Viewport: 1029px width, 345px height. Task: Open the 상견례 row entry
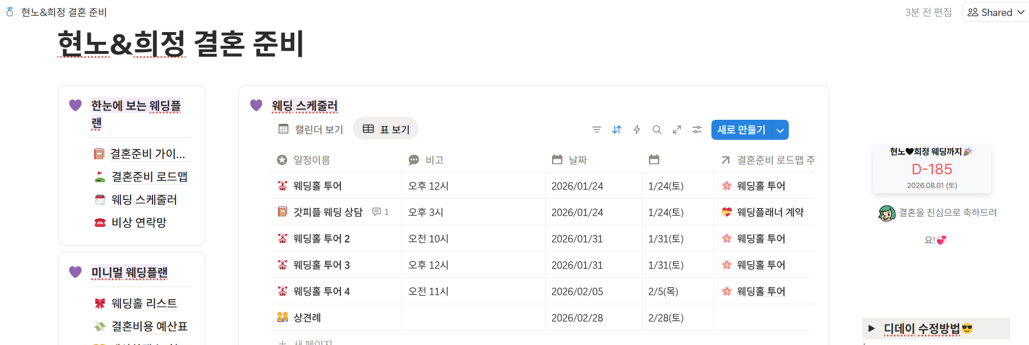click(x=307, y=317)
